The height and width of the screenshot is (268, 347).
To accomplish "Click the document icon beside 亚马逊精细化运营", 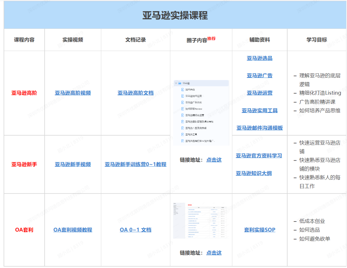I will 182,115.
